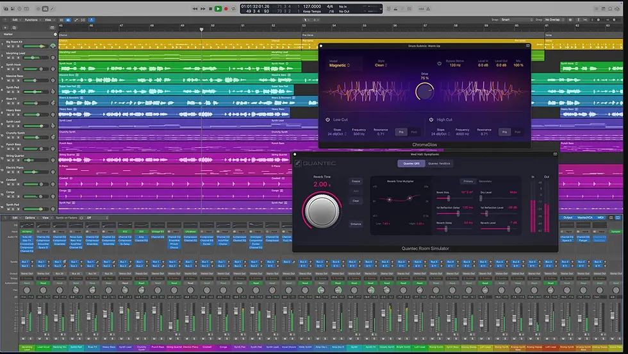The width and height of the screenshot is (628, 354).
Task: Toggle the Flex button in the Tracks menu bar
Action: [x=83, y=20]
